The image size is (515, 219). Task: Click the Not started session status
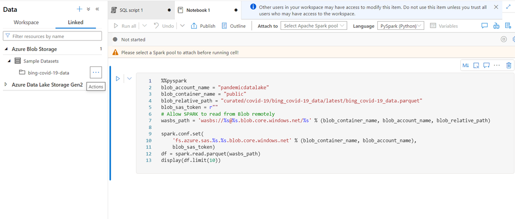tap(133, 40)
